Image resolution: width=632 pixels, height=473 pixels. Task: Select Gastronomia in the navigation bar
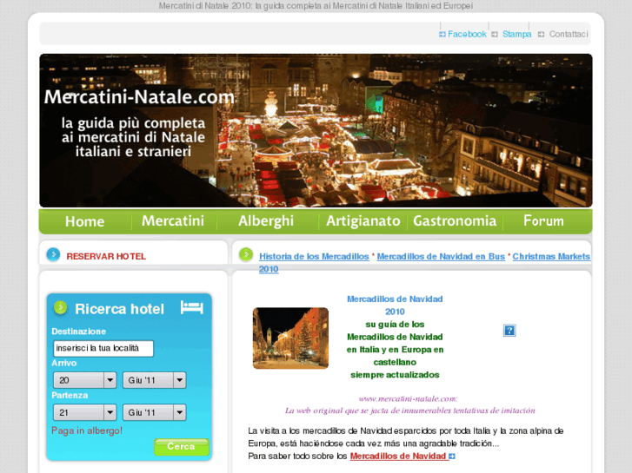(x=455, y=221)
